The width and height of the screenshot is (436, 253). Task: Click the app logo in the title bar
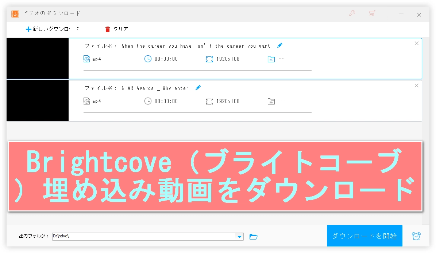pos(15,13)
